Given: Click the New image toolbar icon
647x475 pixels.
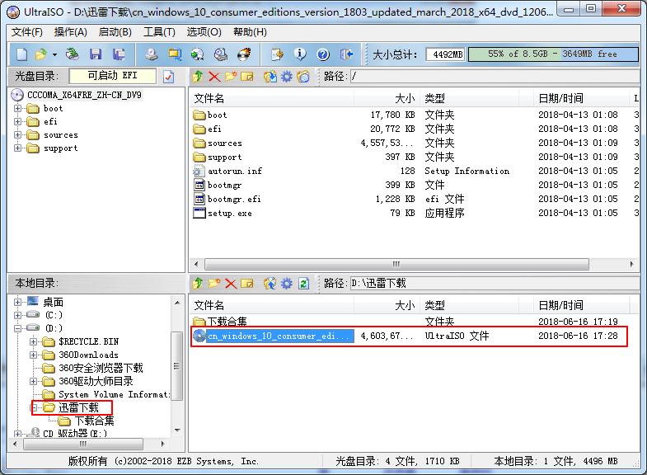Looking at the screenshot, I should (x=22, y=54).
